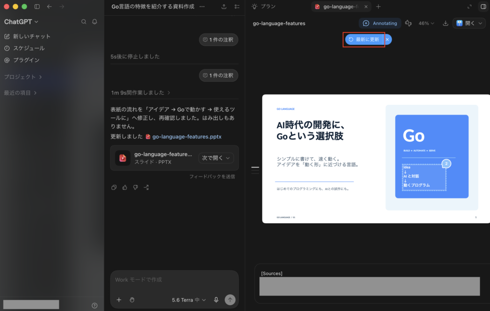The width and height of the screenshot is (490, 311).
Task: Click フィードバックを送信 link
Action: click(212, 177)
